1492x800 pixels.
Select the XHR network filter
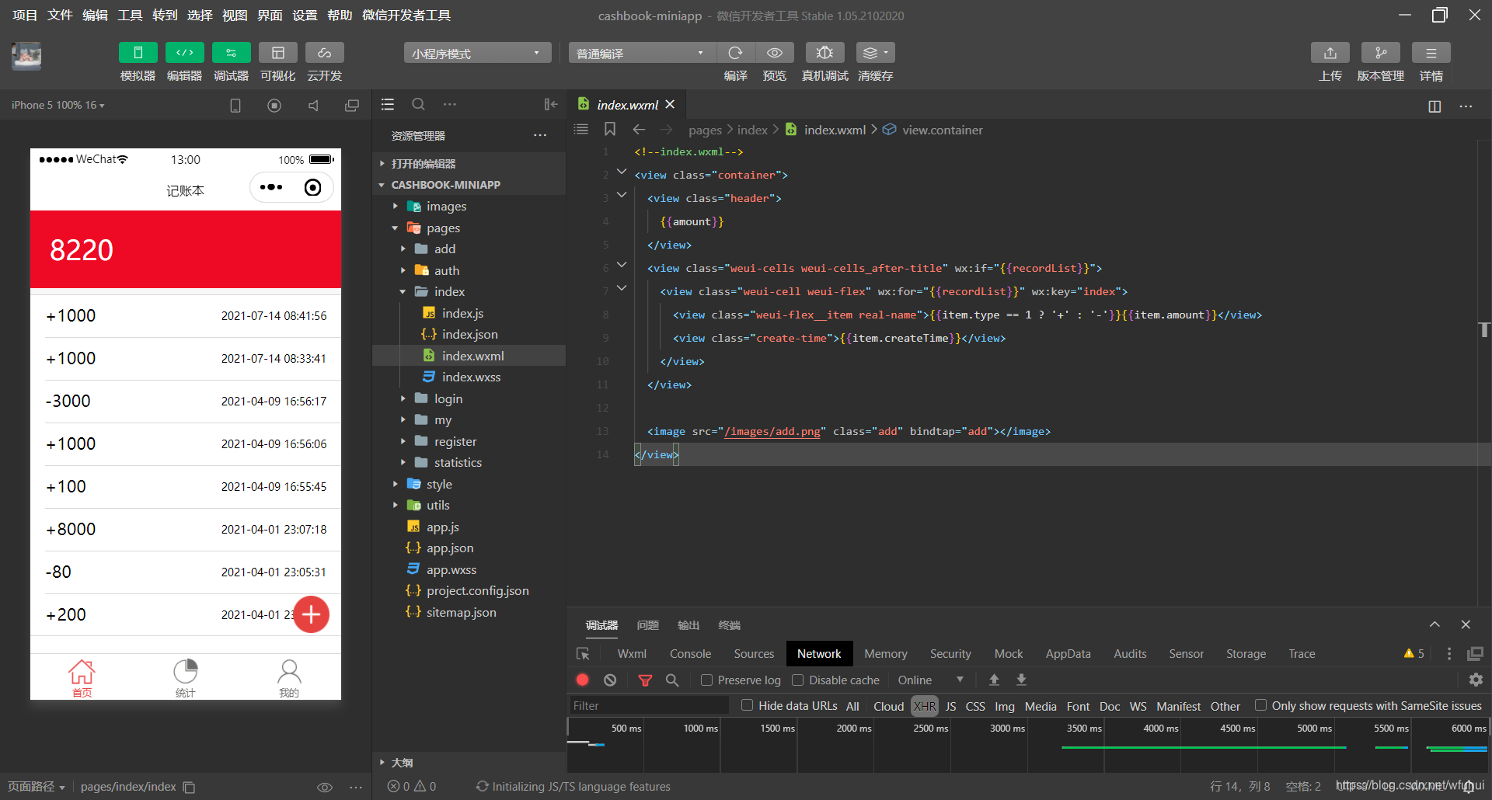[x=925, y=706]
